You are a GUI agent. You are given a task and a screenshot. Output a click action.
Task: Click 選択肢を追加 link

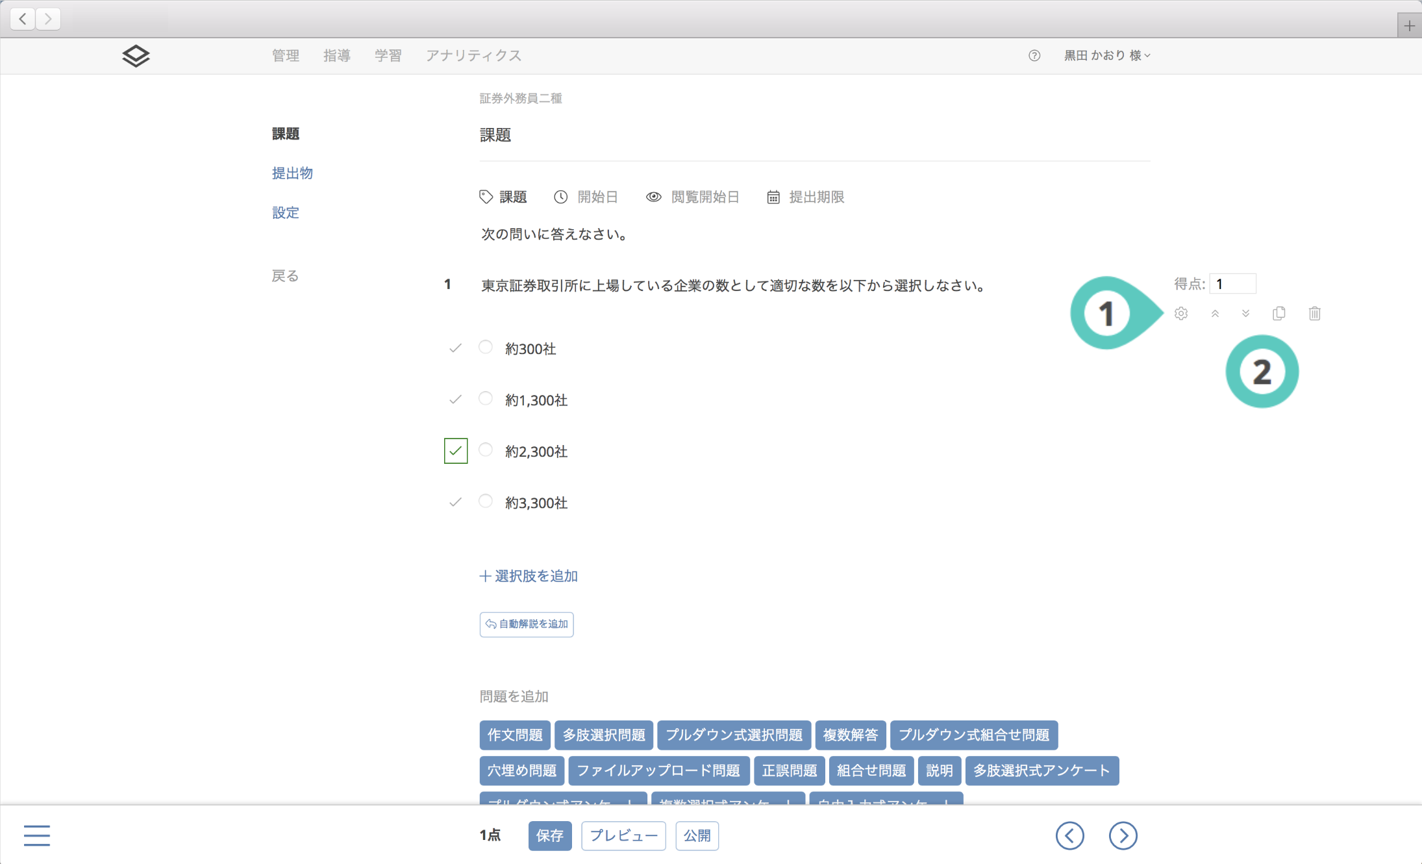529,576
